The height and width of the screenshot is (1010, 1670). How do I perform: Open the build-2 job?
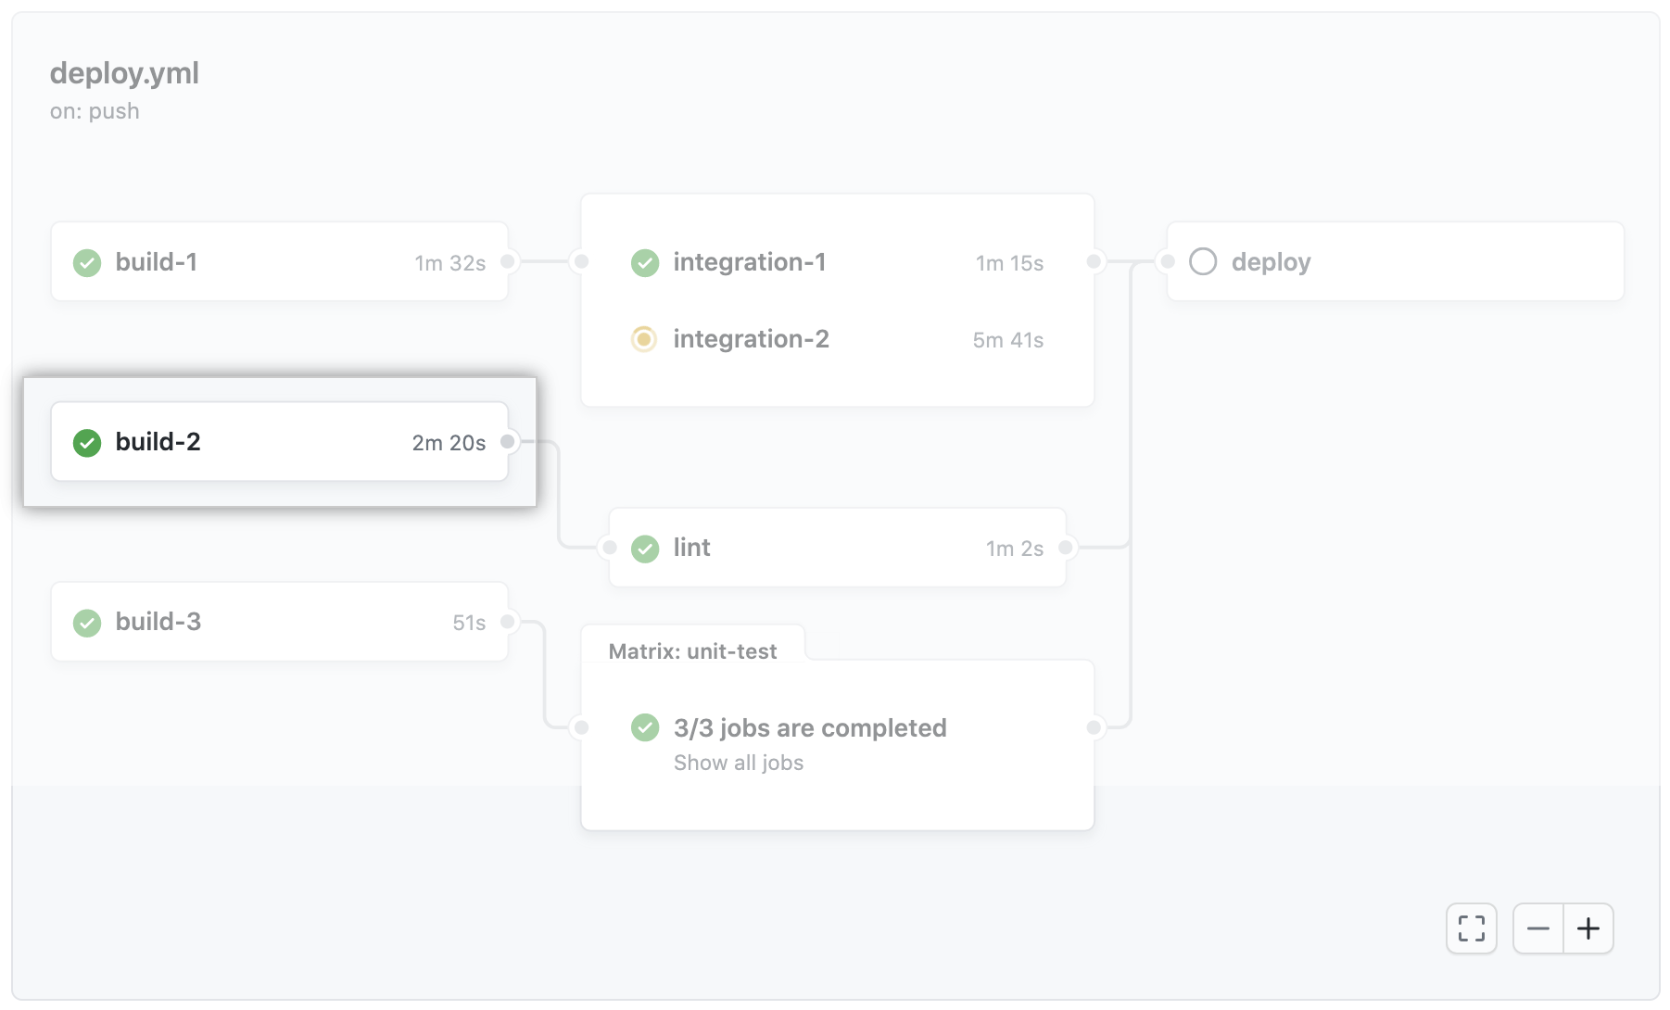280,442
